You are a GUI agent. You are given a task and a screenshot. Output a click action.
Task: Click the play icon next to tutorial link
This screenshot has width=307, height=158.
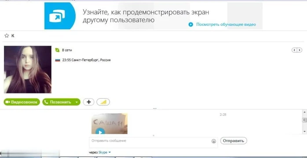coord(191,25)
